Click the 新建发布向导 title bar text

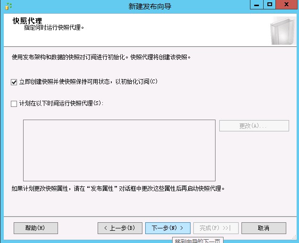click(149, 6)
